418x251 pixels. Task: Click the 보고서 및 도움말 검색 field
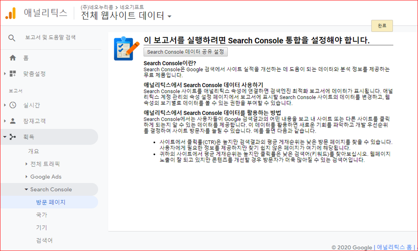click(50, 37)
